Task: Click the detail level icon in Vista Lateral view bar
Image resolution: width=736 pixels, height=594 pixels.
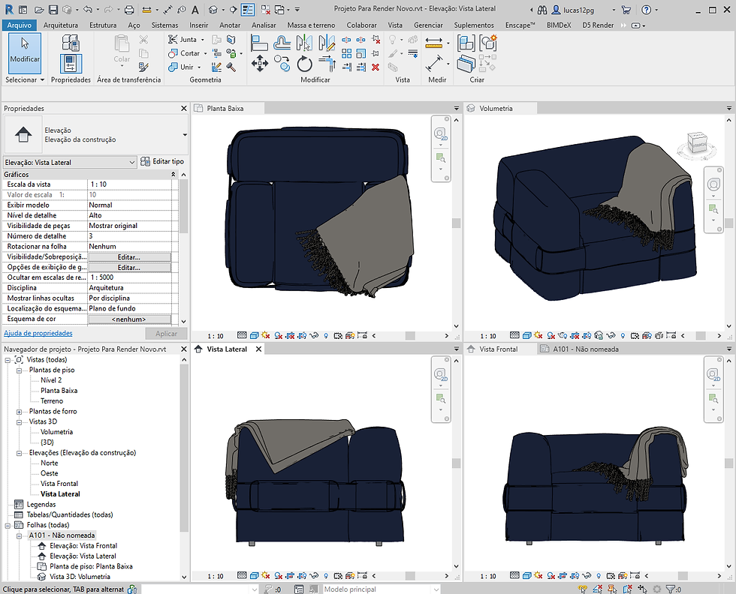Action: pyautogui.click(x=242, y=576)
